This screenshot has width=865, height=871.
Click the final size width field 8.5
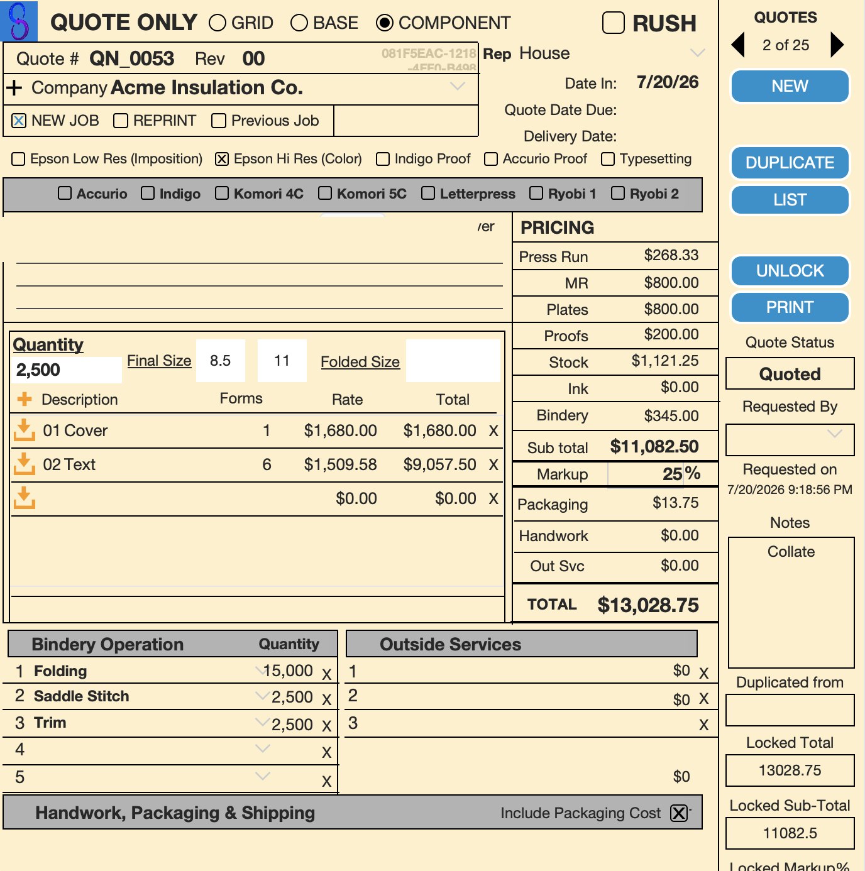pos(220,361)
